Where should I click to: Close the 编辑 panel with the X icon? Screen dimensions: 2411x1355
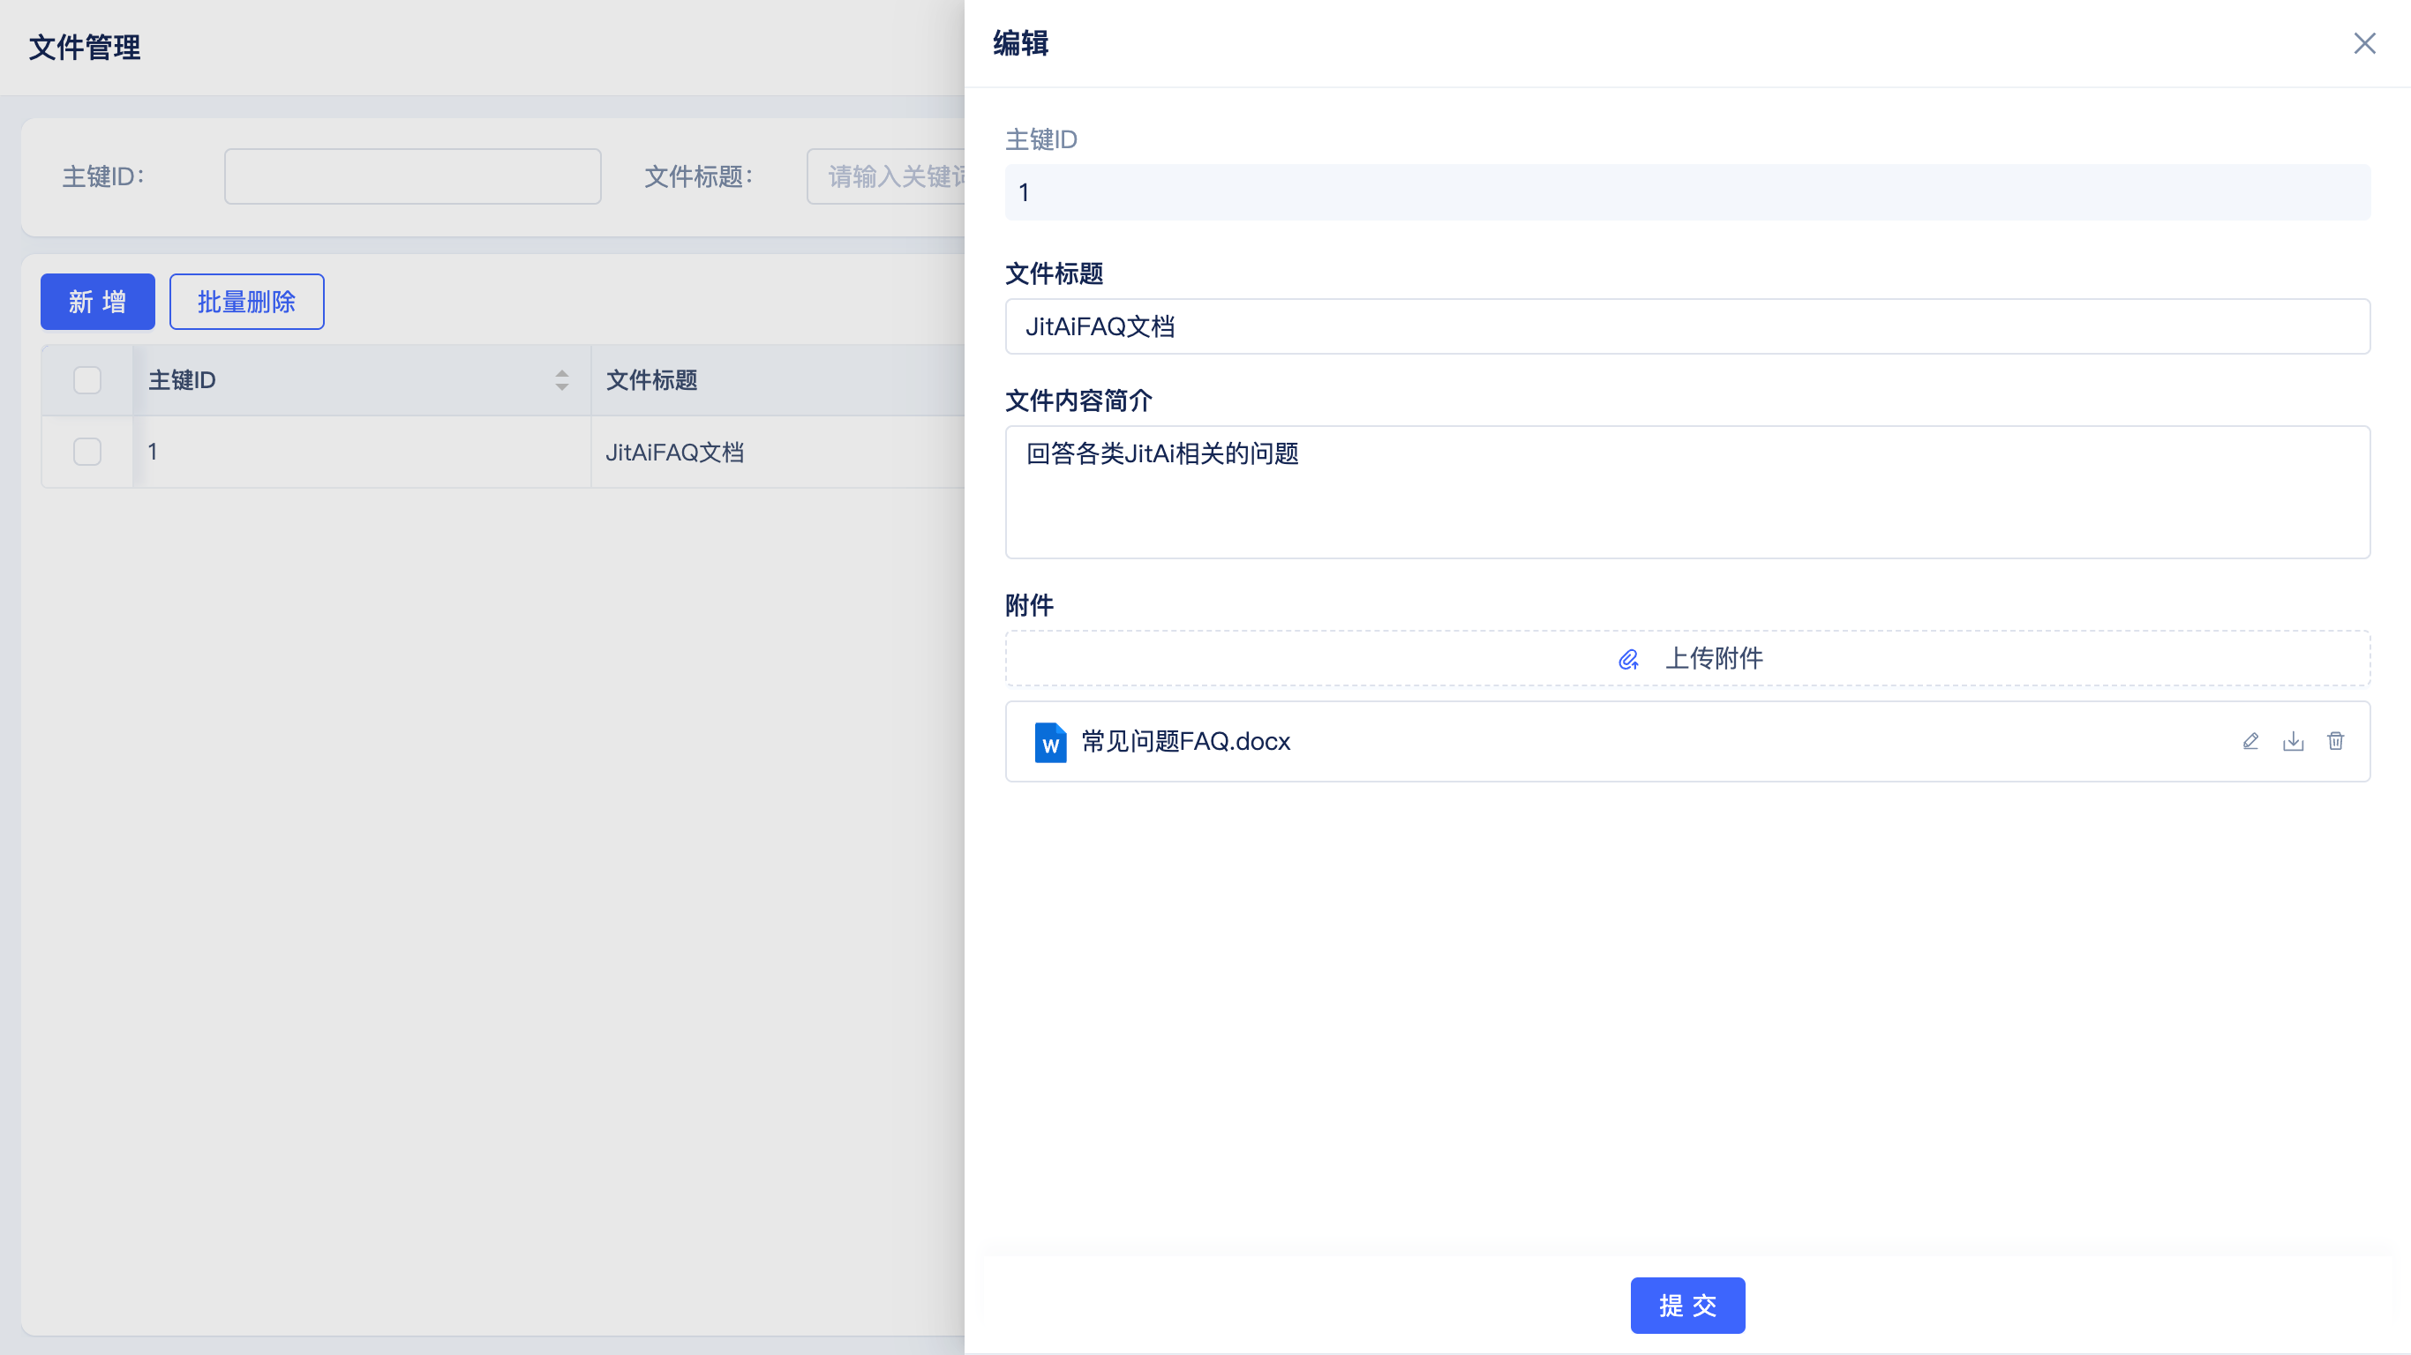[2364, 43]
